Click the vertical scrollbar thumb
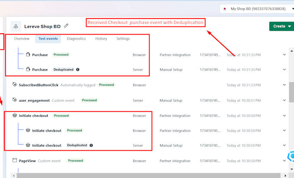The height and width of the screenshot is (178, 294). pyautogui.click(x=291, y=92)
